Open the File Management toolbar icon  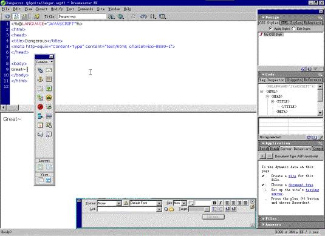(x=111, y=16)
